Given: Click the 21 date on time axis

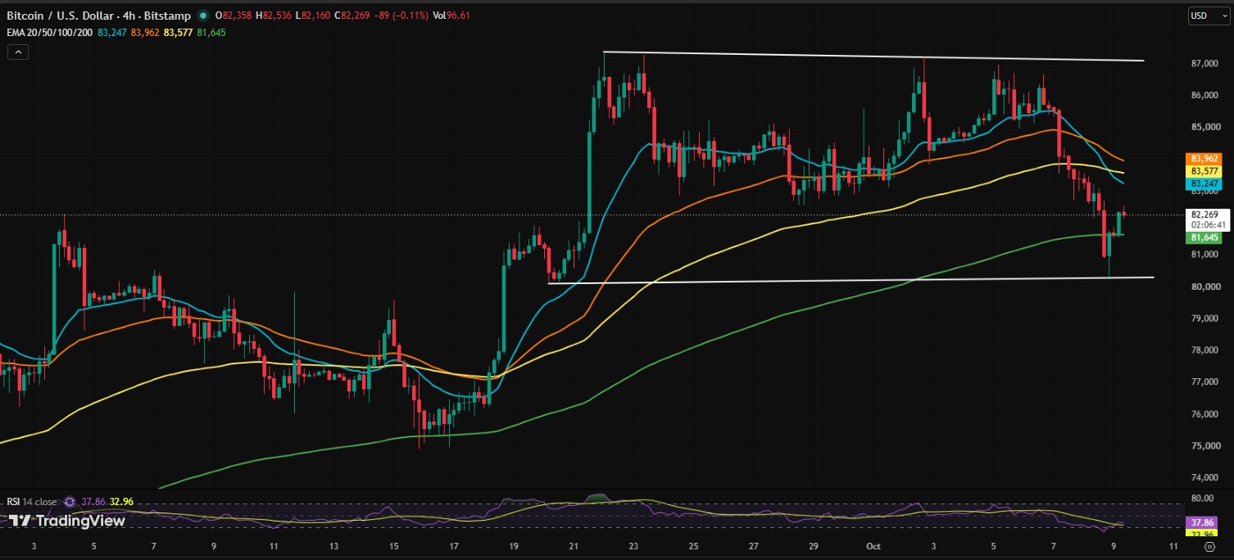Looking at the screenshot, I should coord(574,546).
